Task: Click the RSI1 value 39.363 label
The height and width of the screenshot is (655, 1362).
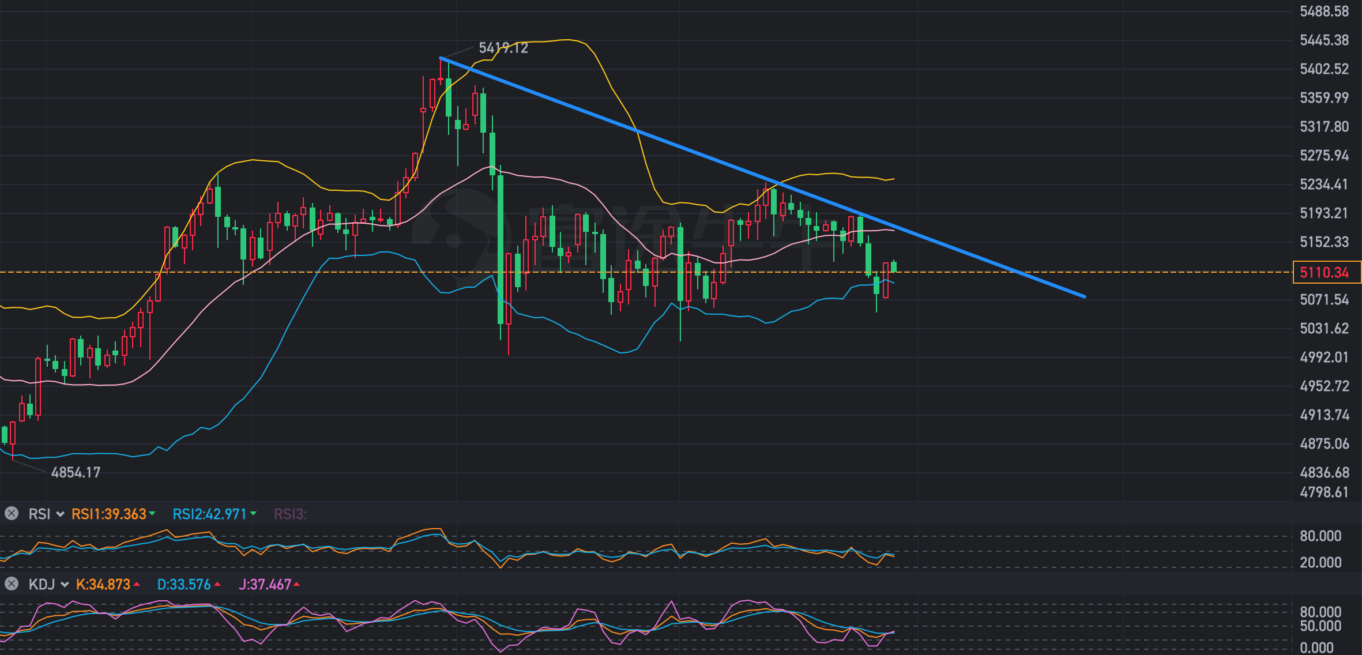Action: click(x=108, y=514)
